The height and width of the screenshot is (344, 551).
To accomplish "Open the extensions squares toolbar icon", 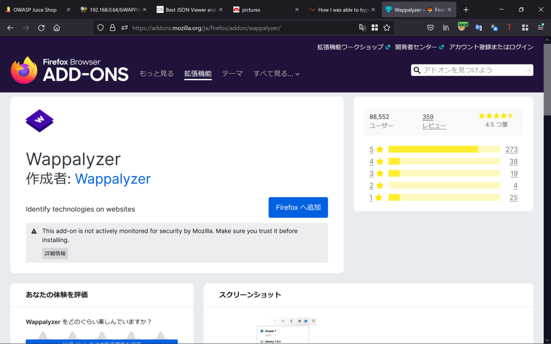I will point(525,28).
